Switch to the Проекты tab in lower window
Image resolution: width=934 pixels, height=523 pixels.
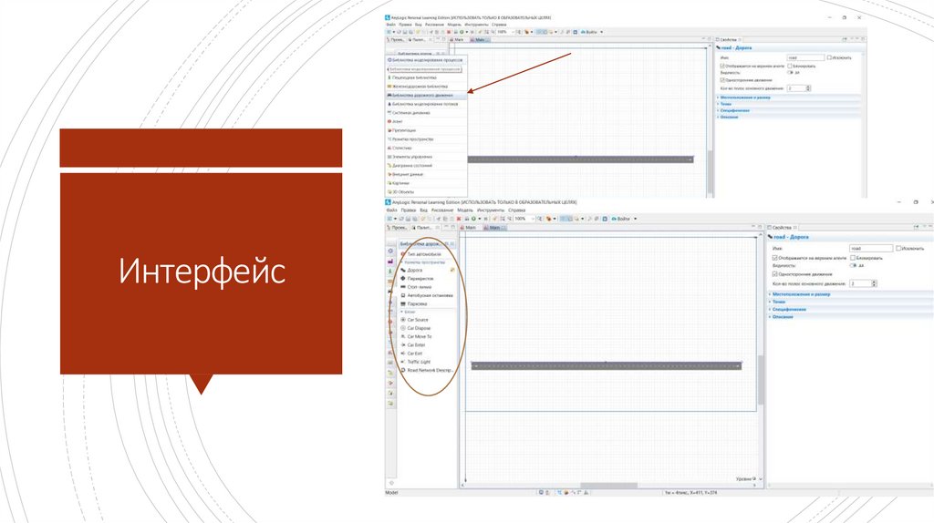[398, 227]
